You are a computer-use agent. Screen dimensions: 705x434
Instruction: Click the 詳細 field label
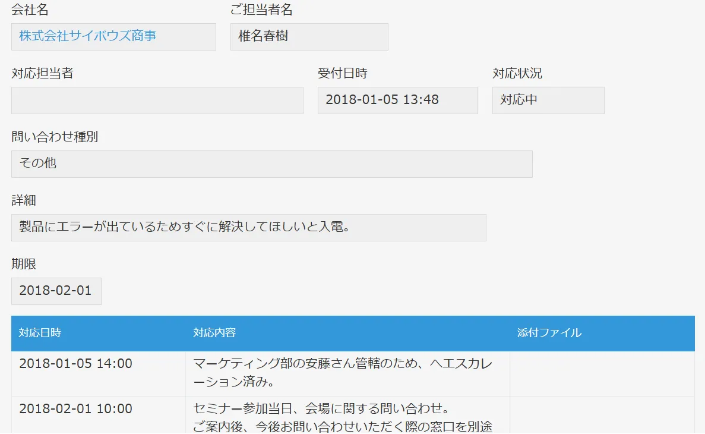click(x=23, y=200)
